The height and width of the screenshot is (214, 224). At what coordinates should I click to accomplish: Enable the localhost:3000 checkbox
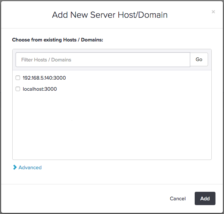[x=18, y=89]
